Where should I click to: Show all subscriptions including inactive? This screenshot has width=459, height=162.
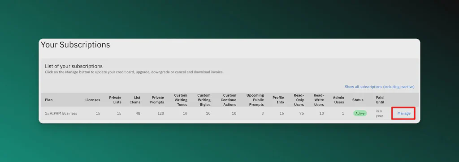379,87
